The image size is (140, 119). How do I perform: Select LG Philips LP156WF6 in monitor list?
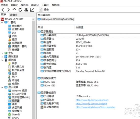click(x=56, y=19)
